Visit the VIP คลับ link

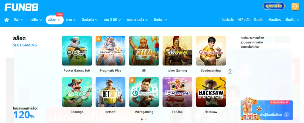pos(244,20)
